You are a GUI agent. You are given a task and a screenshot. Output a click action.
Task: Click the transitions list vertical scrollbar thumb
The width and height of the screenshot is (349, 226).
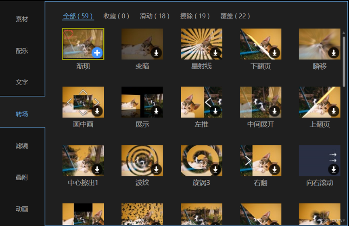(x=344, y=62)
